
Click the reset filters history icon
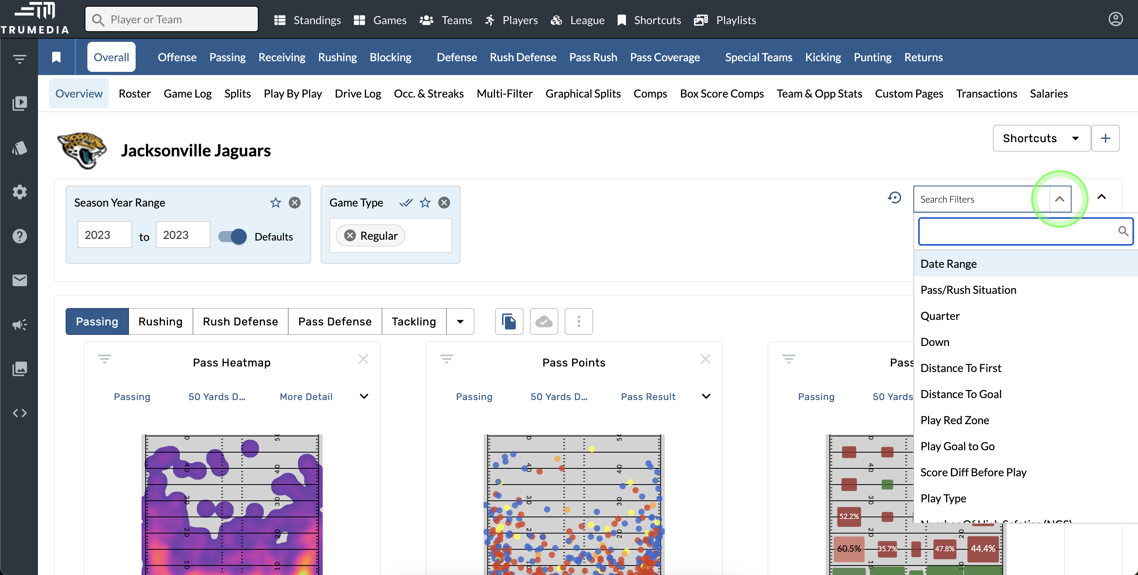894,197
